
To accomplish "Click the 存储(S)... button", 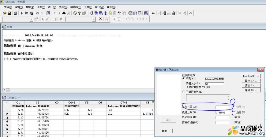I will pos(251,90).
